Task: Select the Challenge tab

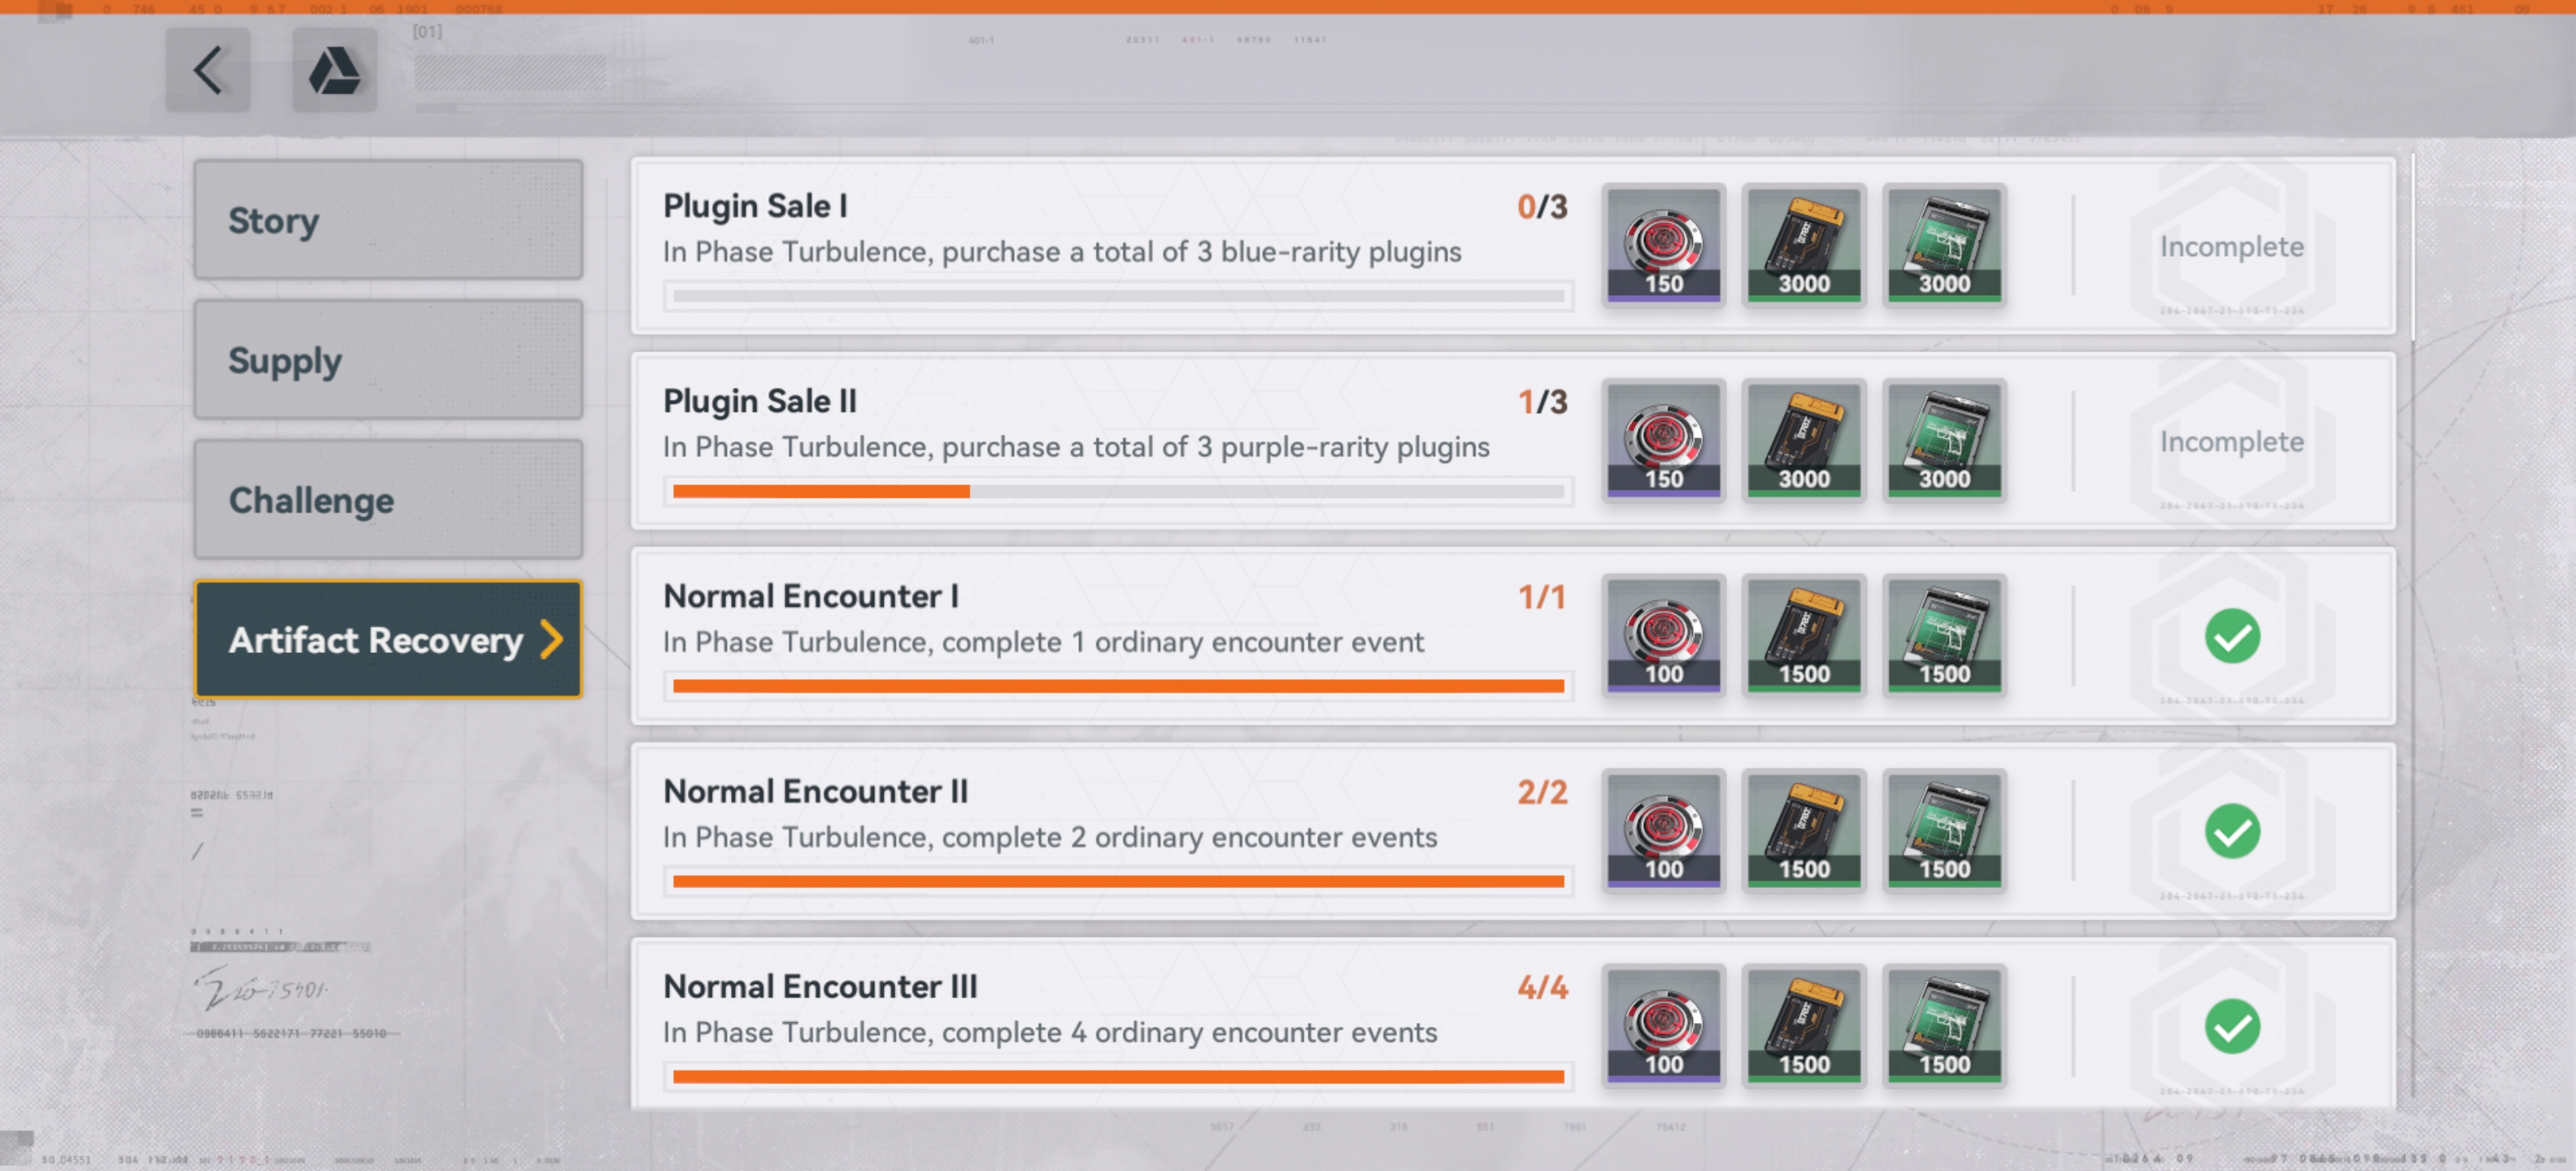Action: pos(388,499)
